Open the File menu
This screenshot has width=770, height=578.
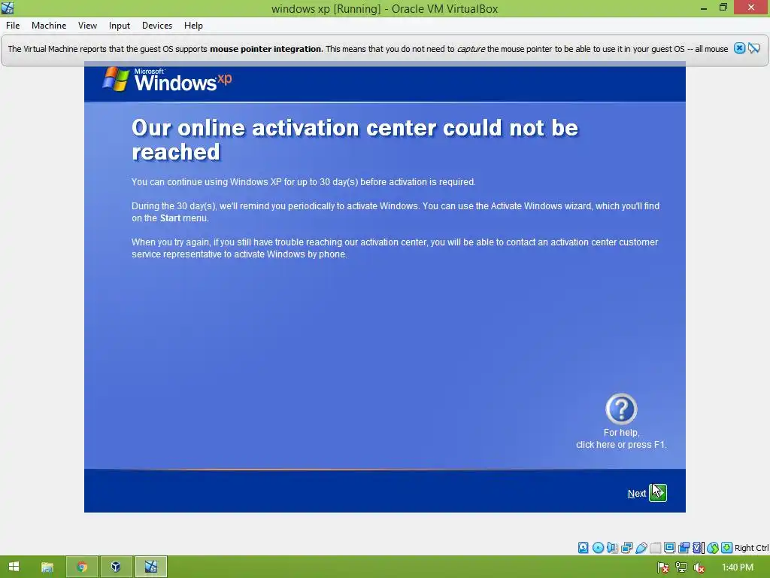(x=13, y=26)
